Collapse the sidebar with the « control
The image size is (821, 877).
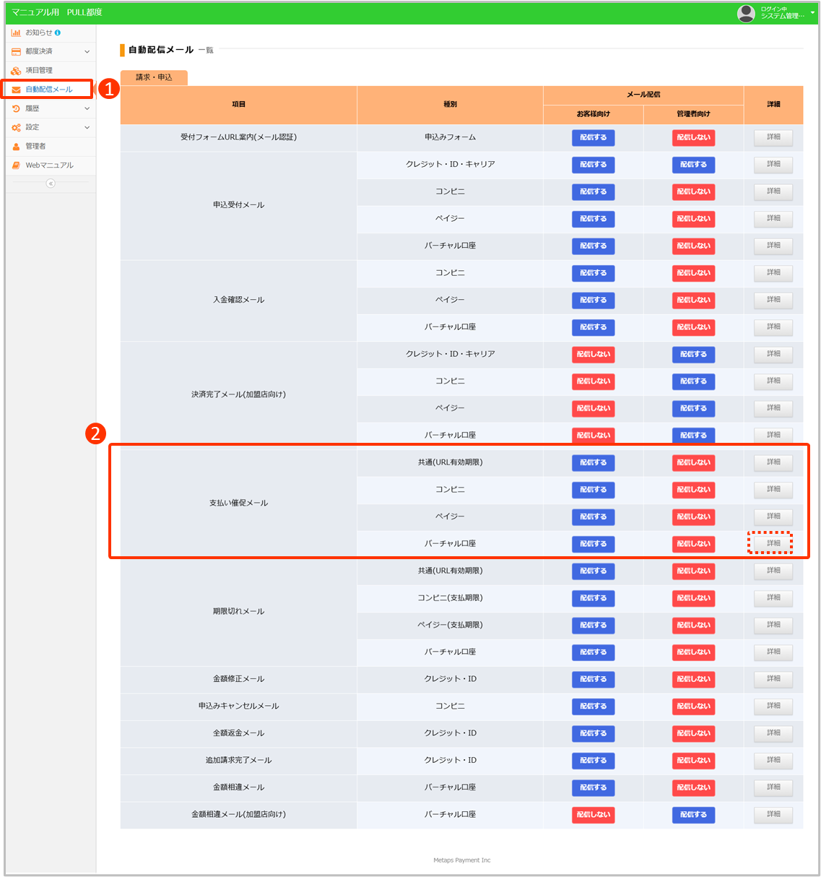pos(50,183)
